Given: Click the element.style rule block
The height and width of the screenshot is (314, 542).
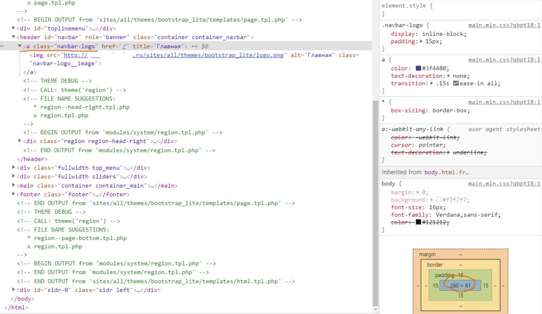Looking at the screenshot, I should pyautogui.click(x=461, y=10).
